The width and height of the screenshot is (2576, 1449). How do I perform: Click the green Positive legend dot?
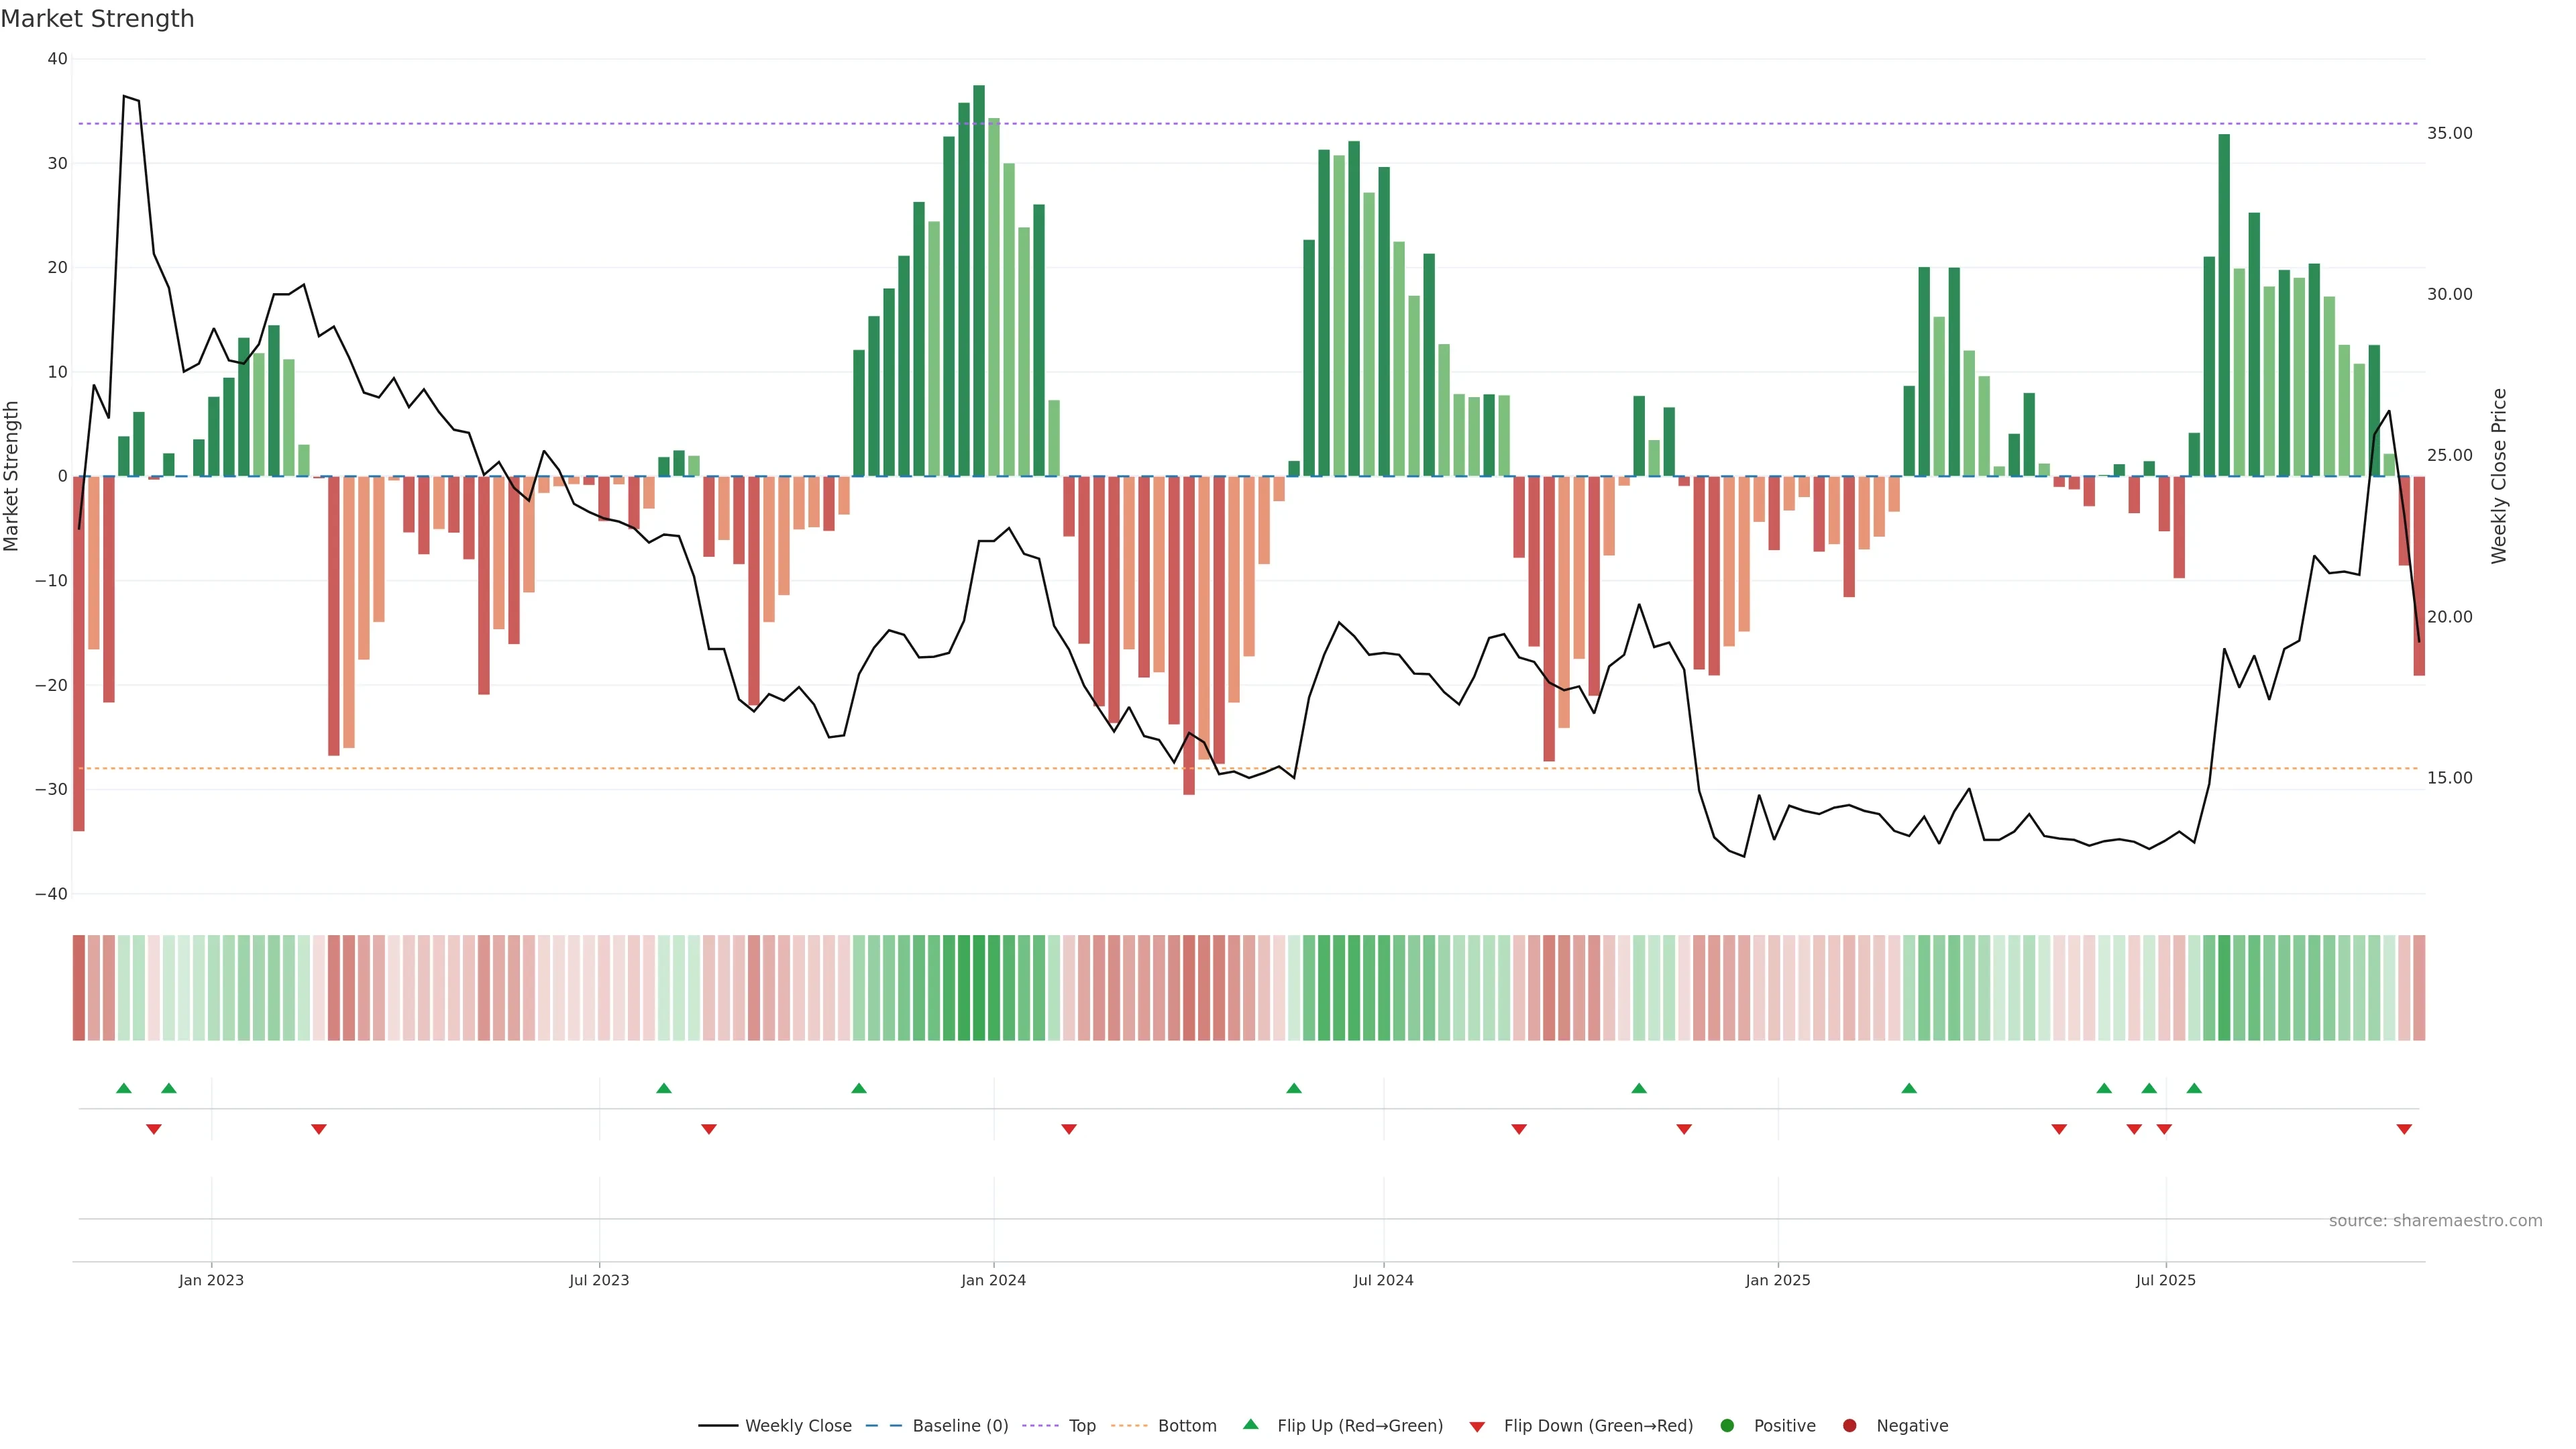(x=1727, y=1425)
